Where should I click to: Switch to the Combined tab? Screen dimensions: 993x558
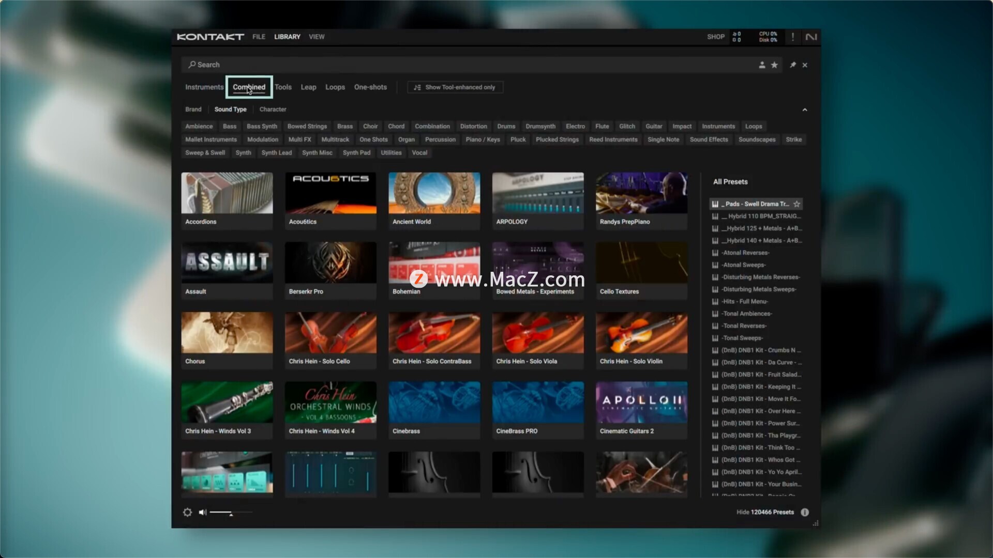[249, 87]
